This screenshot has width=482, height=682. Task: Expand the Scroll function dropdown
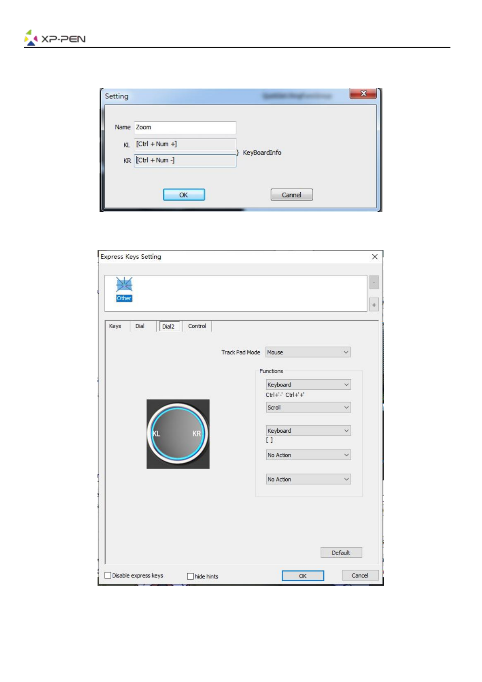pyautogui.click(x=308, y=408)
